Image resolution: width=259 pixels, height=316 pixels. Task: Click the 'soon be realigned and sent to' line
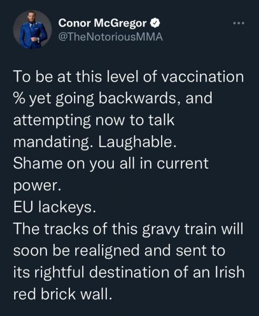point(119,251)
